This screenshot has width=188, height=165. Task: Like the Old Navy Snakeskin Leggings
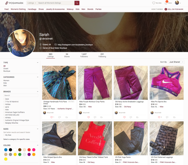tap(124, 117)
